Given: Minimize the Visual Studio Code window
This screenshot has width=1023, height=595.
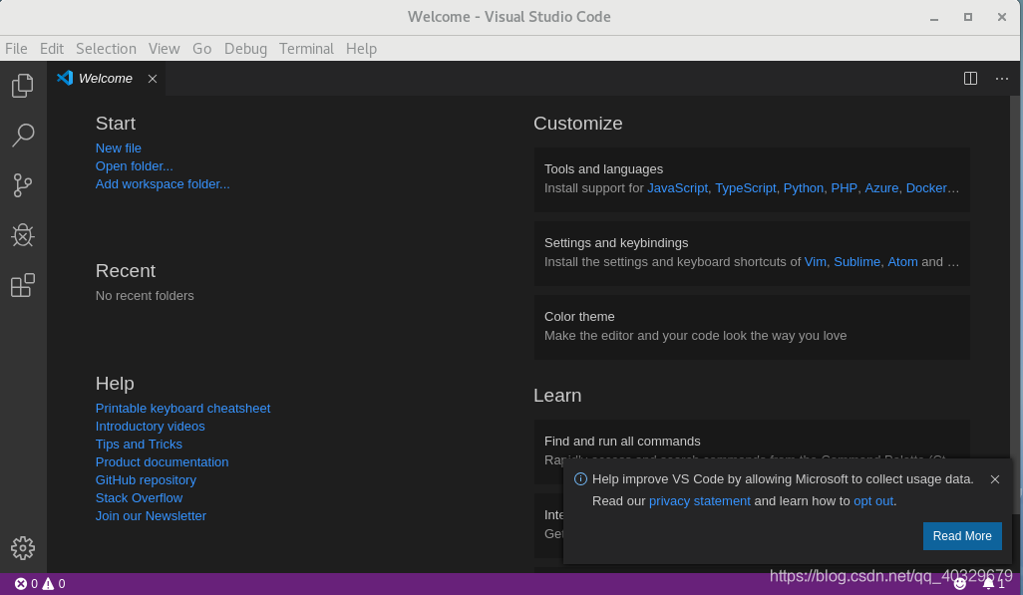Looking at the screenshot, I should coord(934,18).
